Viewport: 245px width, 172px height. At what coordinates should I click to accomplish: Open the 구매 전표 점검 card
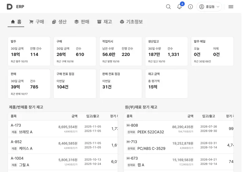coord(75,84)
